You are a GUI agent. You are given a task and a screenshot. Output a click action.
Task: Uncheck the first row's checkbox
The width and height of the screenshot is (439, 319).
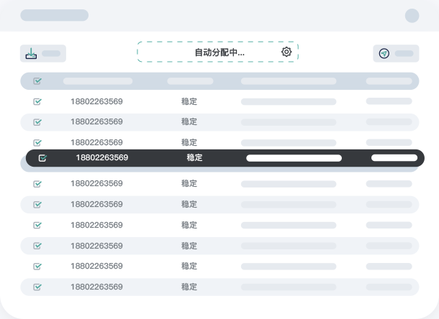coord(37,101)
